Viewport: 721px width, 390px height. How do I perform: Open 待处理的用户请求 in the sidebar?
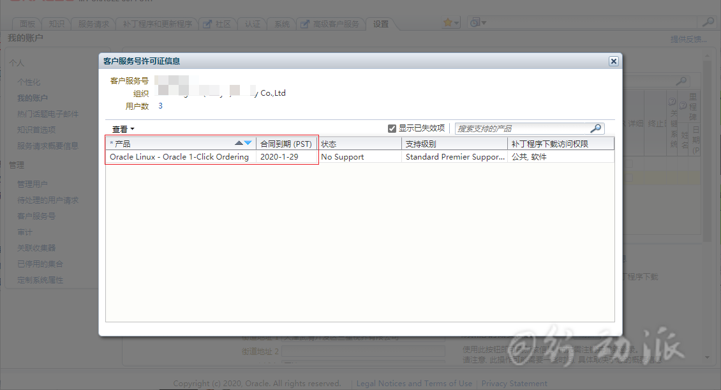pyautogui.click(x=48, y=200)
